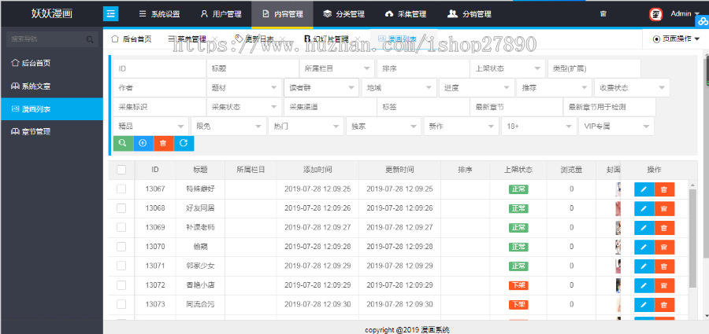
Task: Open the 收费状态 filter dropdown
Action: point(633,87)
